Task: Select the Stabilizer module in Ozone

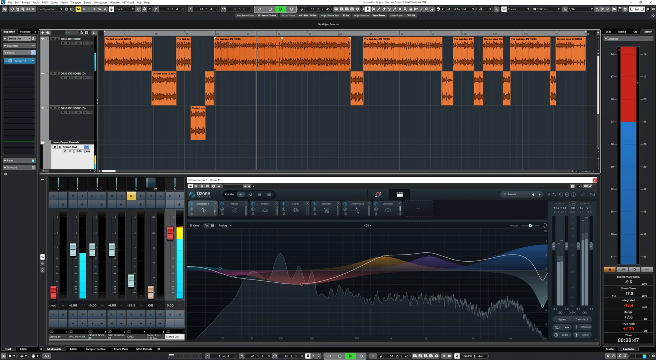Action: [x=326, y=204]
